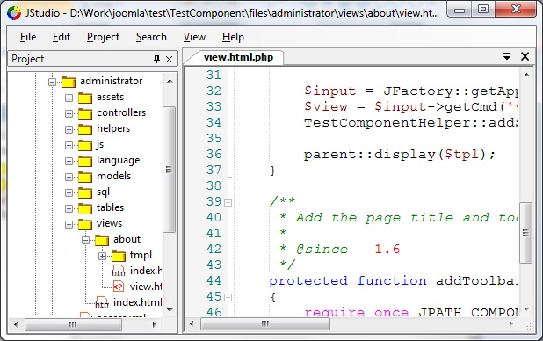Collapse the administrator folder node

point(53,82)
